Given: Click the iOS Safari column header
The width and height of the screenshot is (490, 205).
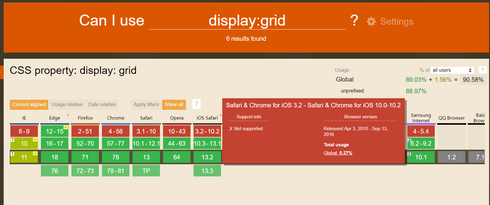Looking at the screenshot, I should point(207,118).
